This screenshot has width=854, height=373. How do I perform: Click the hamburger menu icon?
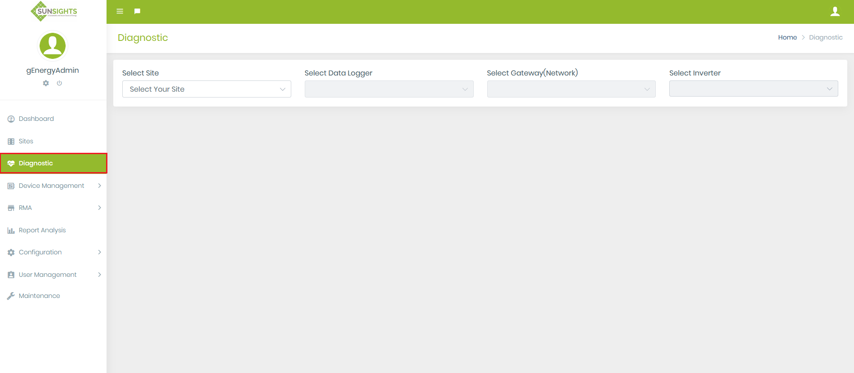(x=120, y=11)
